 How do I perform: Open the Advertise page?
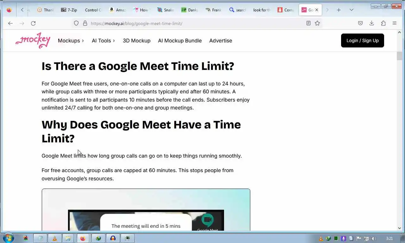tap(221, 40)
